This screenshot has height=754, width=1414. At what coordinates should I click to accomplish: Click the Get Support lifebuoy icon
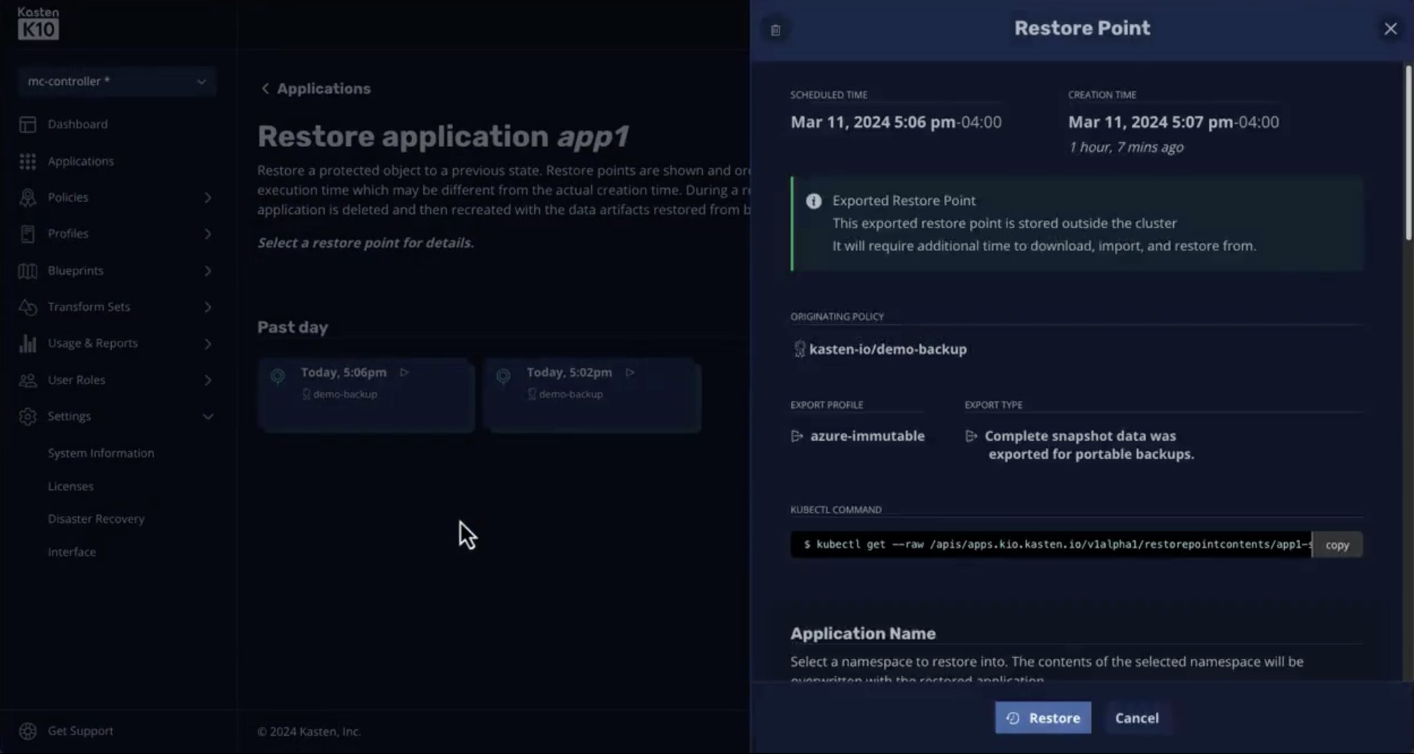[28, 731]
